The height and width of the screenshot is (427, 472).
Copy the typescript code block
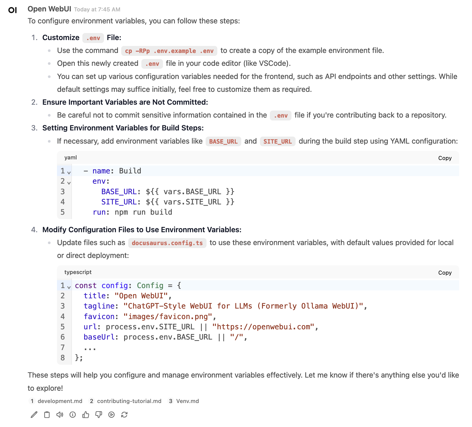(445, 273)
